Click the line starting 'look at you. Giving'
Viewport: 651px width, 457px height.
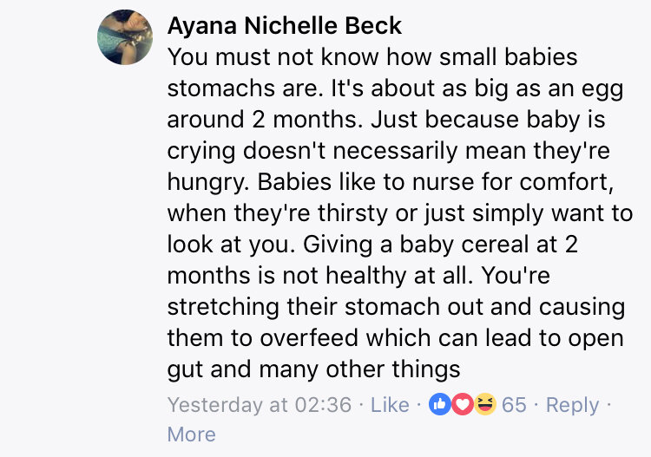[372, 245]
